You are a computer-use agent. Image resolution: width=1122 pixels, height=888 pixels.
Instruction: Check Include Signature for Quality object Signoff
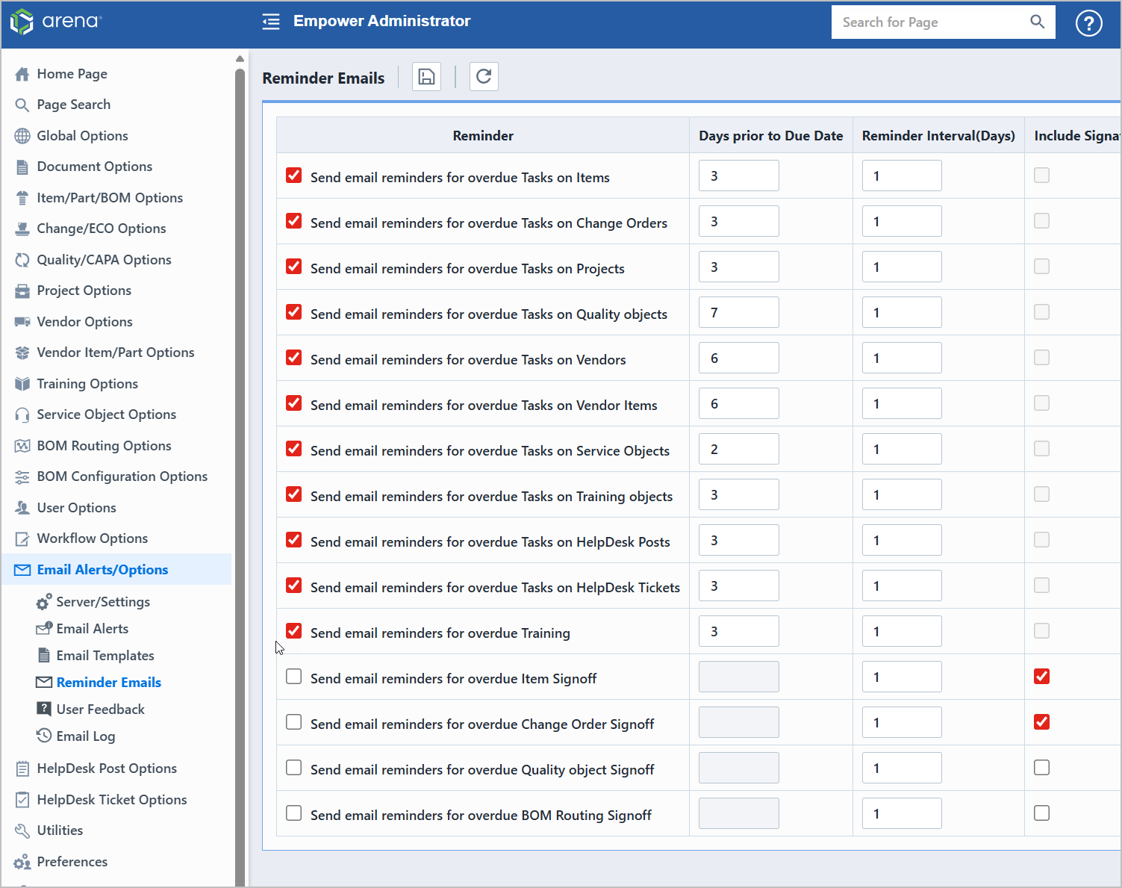point(1041,768)
